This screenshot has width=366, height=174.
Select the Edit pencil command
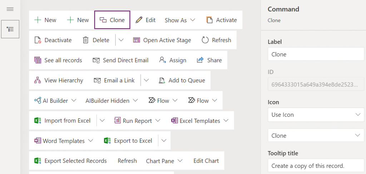click(146, 20)
